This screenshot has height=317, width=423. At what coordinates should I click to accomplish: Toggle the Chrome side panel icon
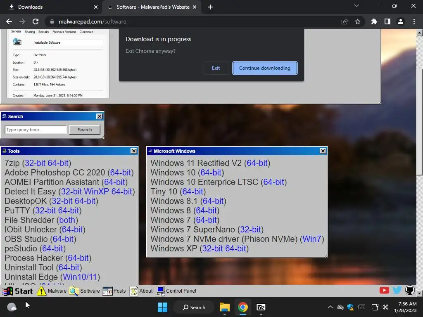[x=387, y=21]
